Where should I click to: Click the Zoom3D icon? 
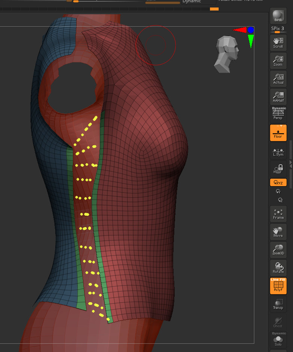278,250
